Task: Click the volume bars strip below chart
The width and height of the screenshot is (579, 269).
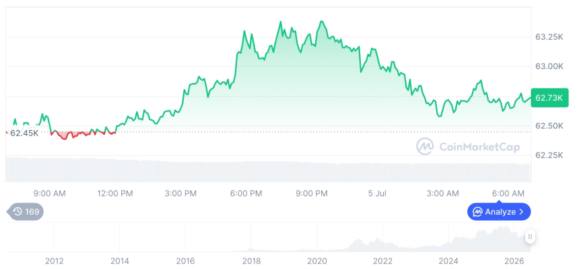Action: [268, 170]
